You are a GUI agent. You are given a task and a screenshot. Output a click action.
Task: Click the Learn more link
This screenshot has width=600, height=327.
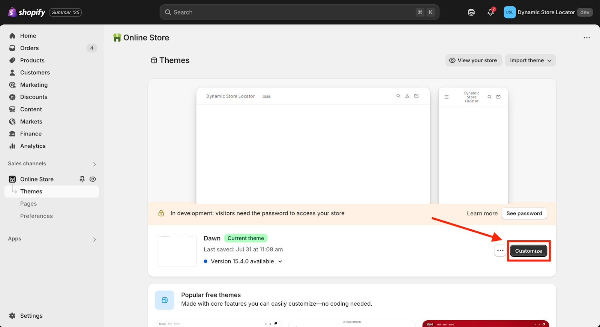[x=482, y=213]
